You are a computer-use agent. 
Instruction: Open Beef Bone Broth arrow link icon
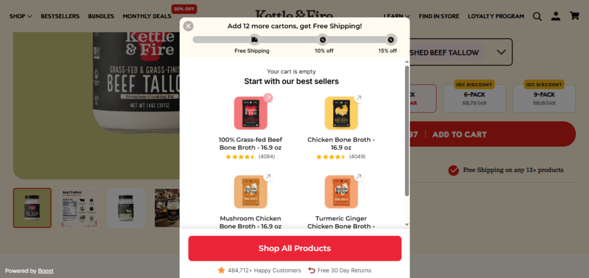pos(268,98)
